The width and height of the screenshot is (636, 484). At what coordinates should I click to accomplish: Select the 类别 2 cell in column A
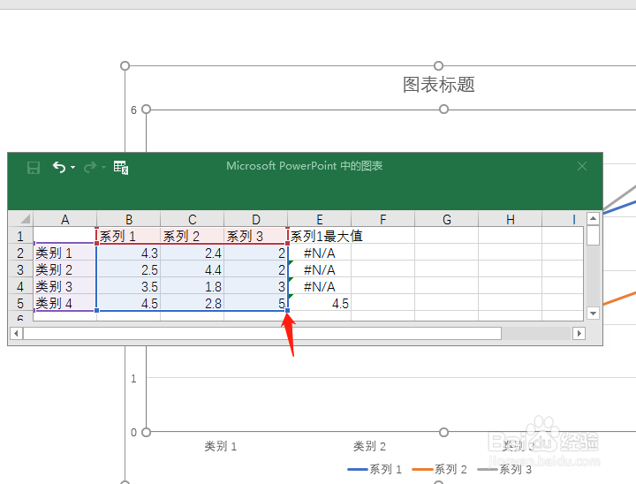tap(64, 269)
